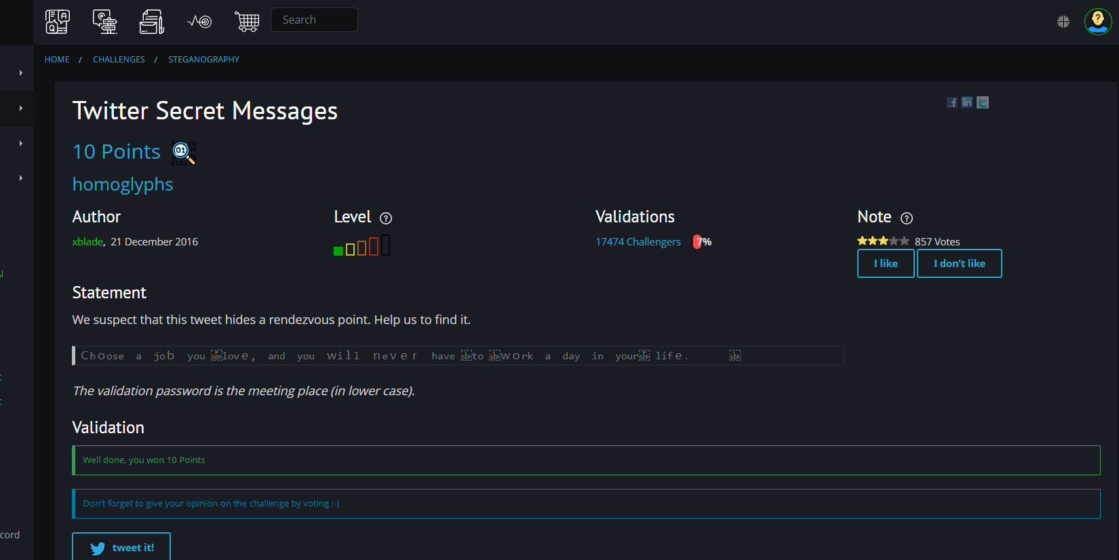Expand the third sidebar arrow
The image size is (1119, 560).
(21, 143)
